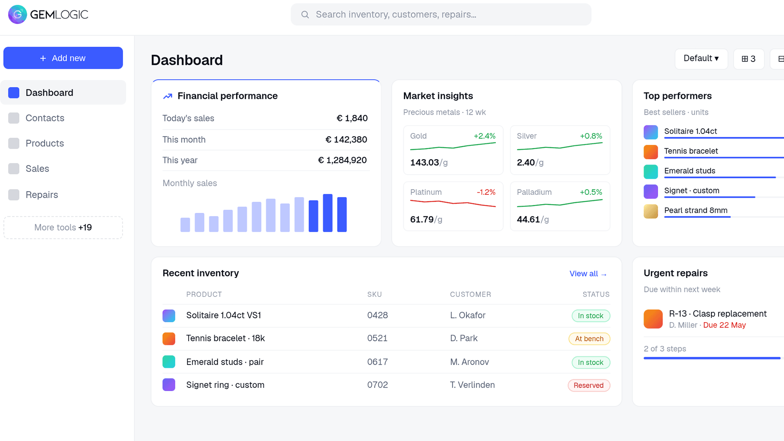784x441 pixels.
Task: Click the Financial performance trend icon
Action: click(x=168, y=96)
